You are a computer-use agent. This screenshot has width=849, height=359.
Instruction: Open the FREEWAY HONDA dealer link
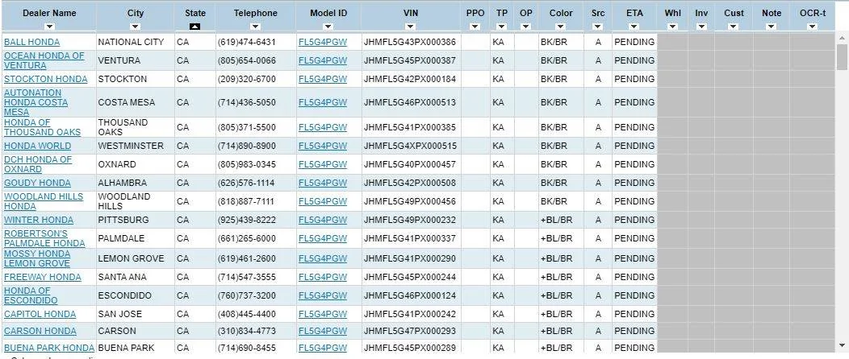(x=43, y=277)
